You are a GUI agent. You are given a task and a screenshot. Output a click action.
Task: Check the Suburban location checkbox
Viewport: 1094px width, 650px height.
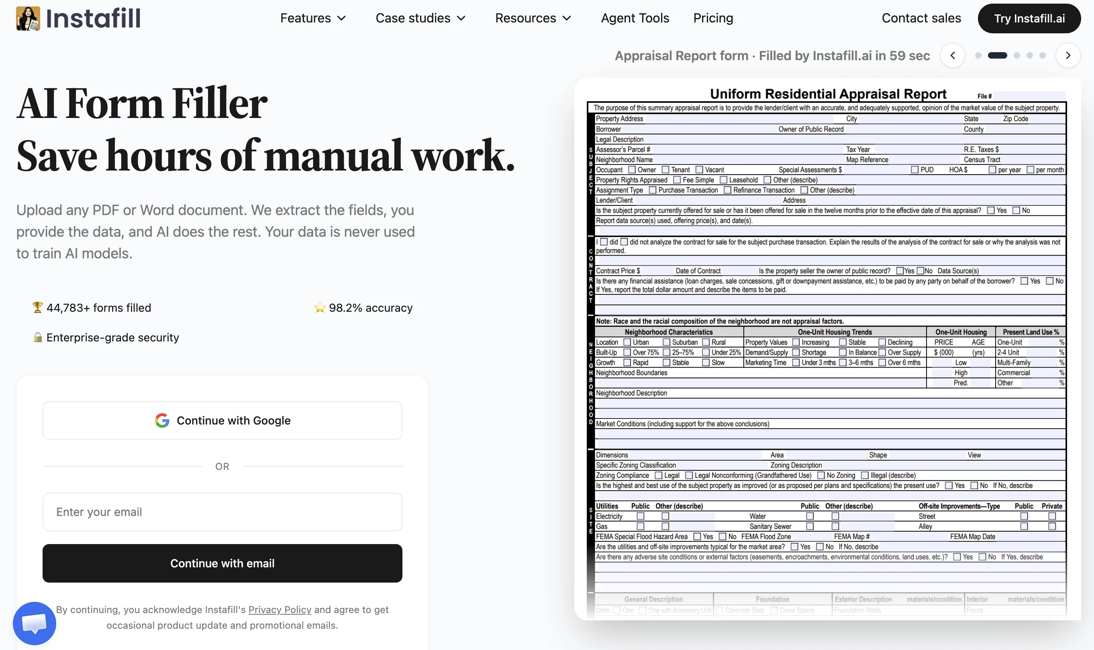666,342
